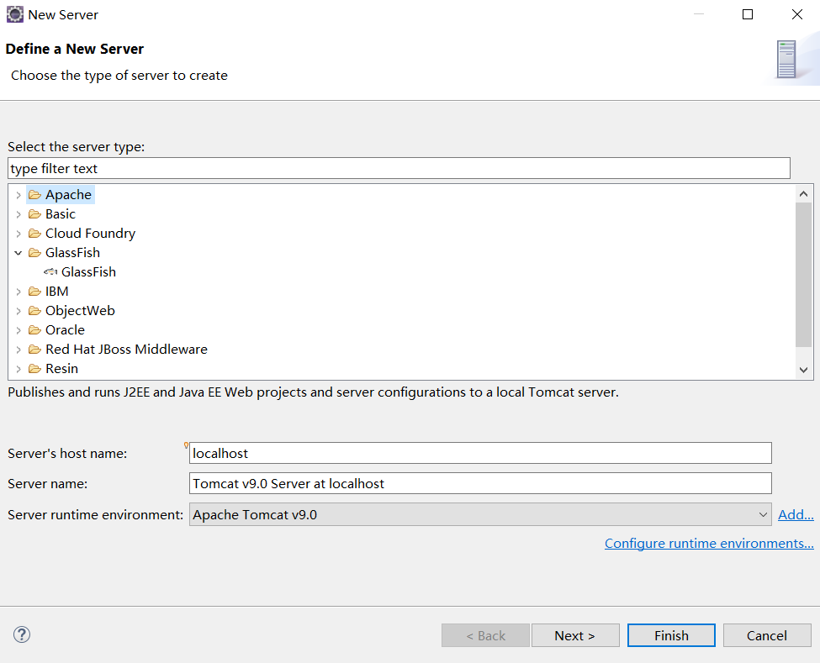
Task: Click the Resin folder icon
Action: pyautogui.click(x=34, y=369)
